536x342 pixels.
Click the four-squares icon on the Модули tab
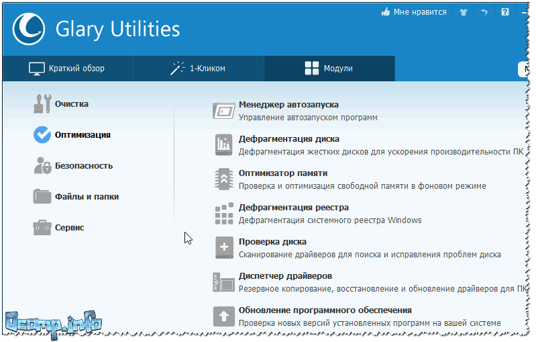click(312, 68)
